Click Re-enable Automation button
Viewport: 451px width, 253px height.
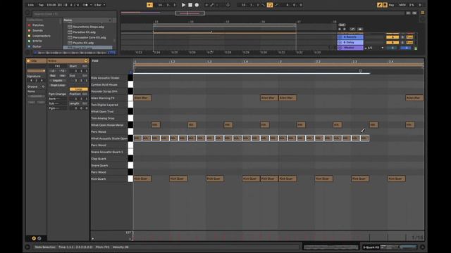(x=218, y=5)
